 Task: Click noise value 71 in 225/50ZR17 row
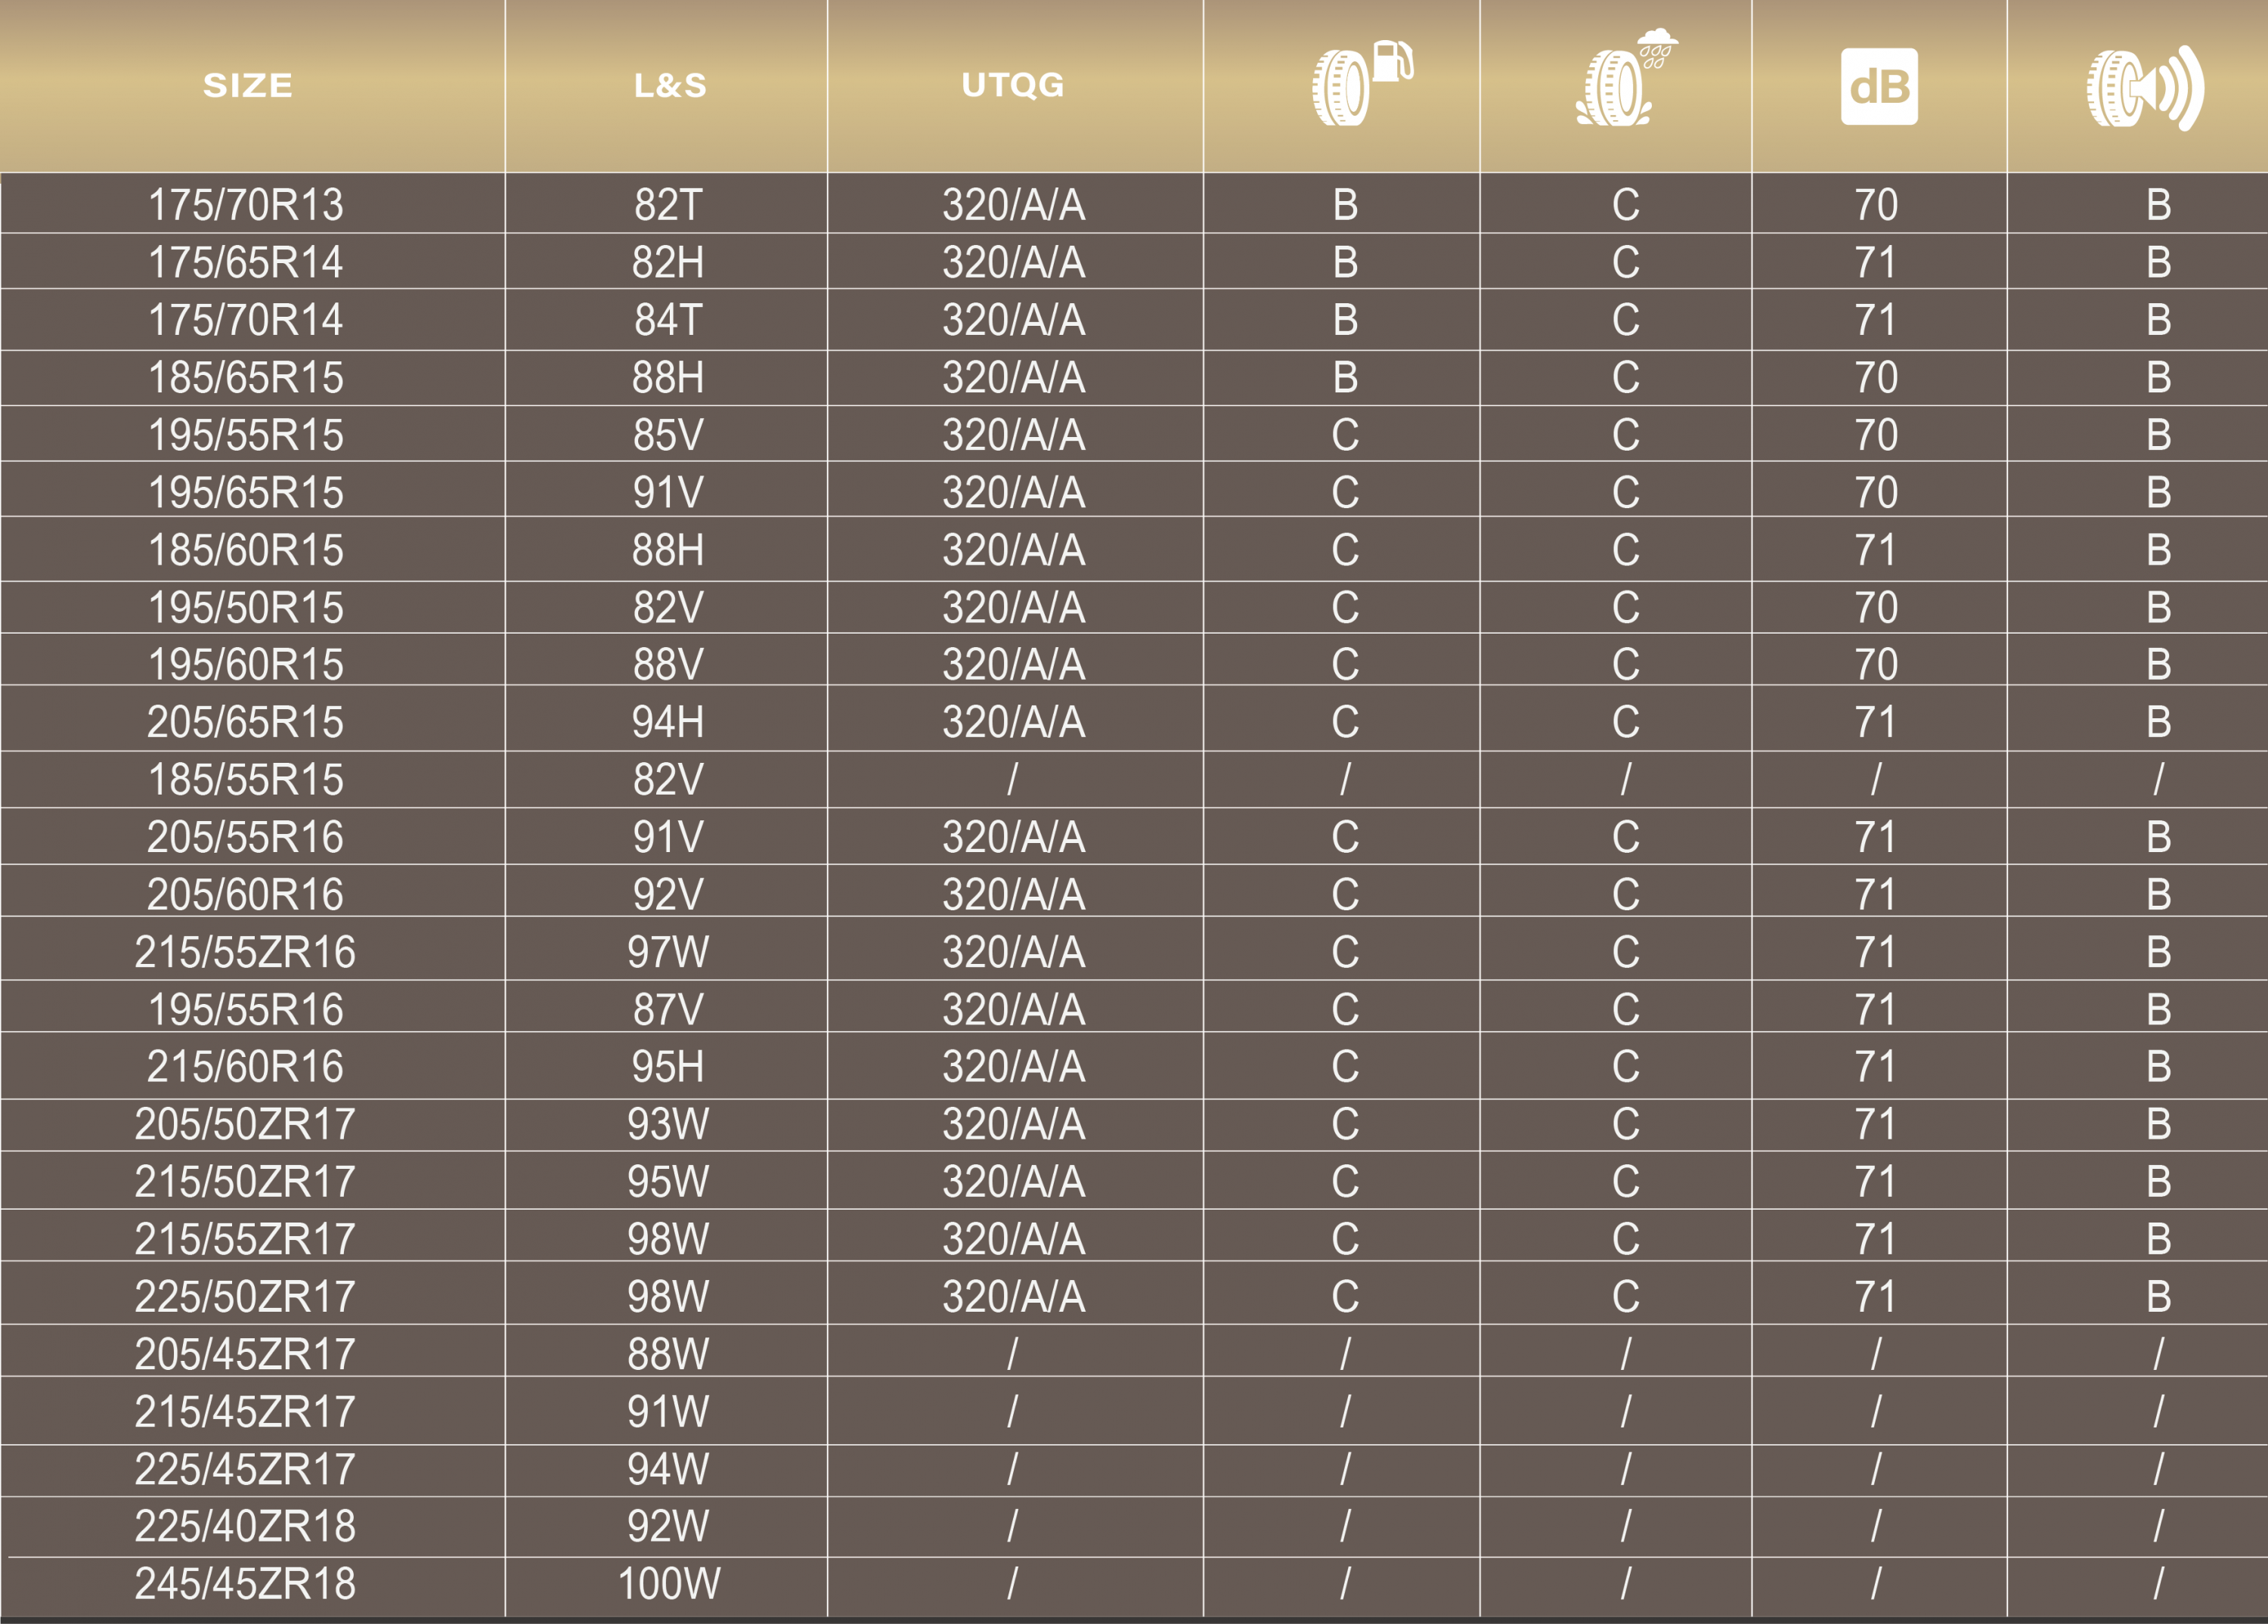(x=1876, y=1296)
